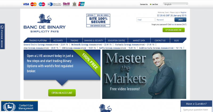Open the Trading Platform menu
The width and height of the screenshot is (213, 112).
pos(38,41)
